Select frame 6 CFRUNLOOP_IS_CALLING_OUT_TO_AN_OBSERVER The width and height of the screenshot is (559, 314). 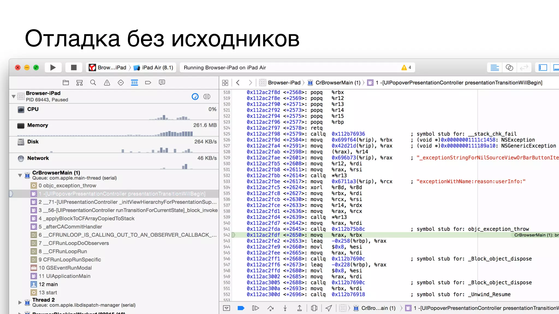click(114, 235)
